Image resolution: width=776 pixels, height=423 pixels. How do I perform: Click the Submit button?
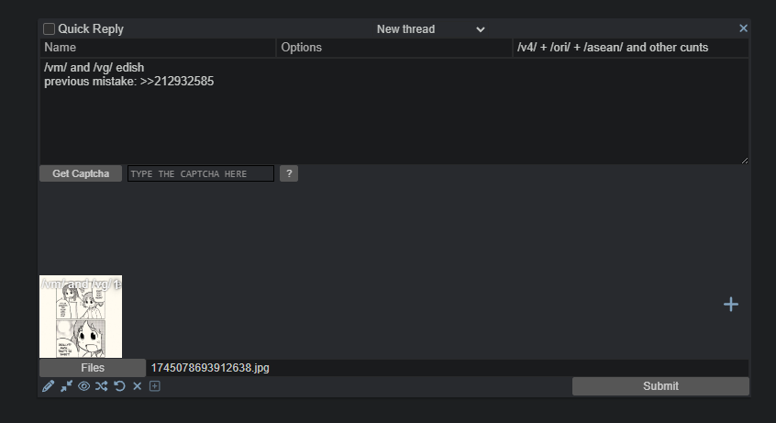point(660,386)
